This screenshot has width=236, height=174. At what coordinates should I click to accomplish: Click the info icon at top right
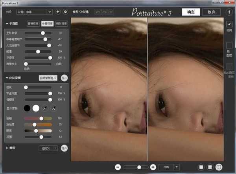(x=229, y=12)
